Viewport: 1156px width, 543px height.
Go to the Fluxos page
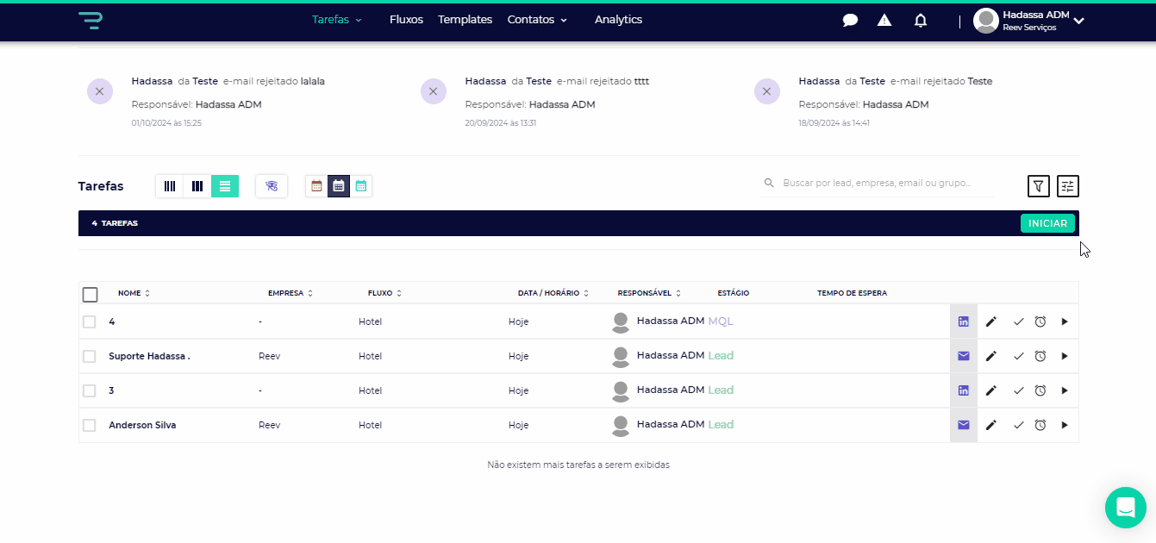[x=406, y=20]
